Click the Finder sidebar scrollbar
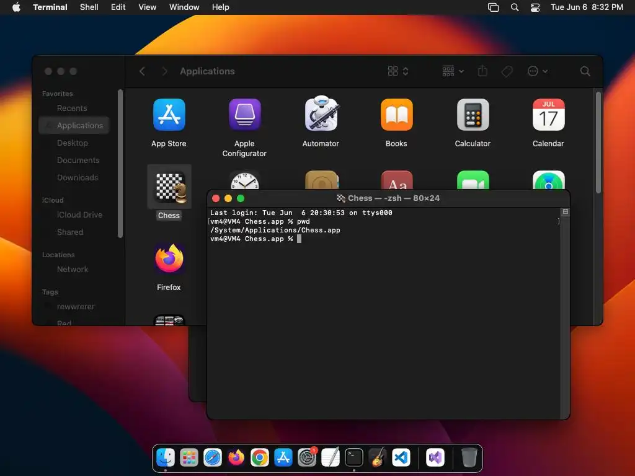 pos(120,164)
